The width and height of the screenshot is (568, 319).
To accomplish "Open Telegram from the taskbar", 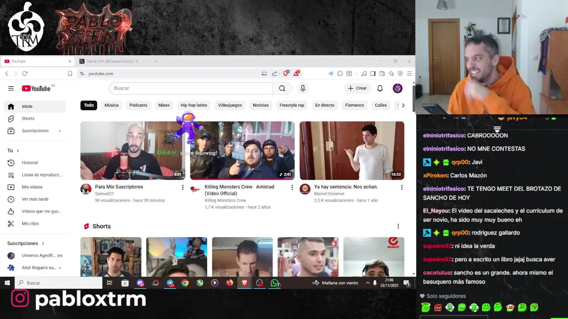I will click(x=170, y=283).
